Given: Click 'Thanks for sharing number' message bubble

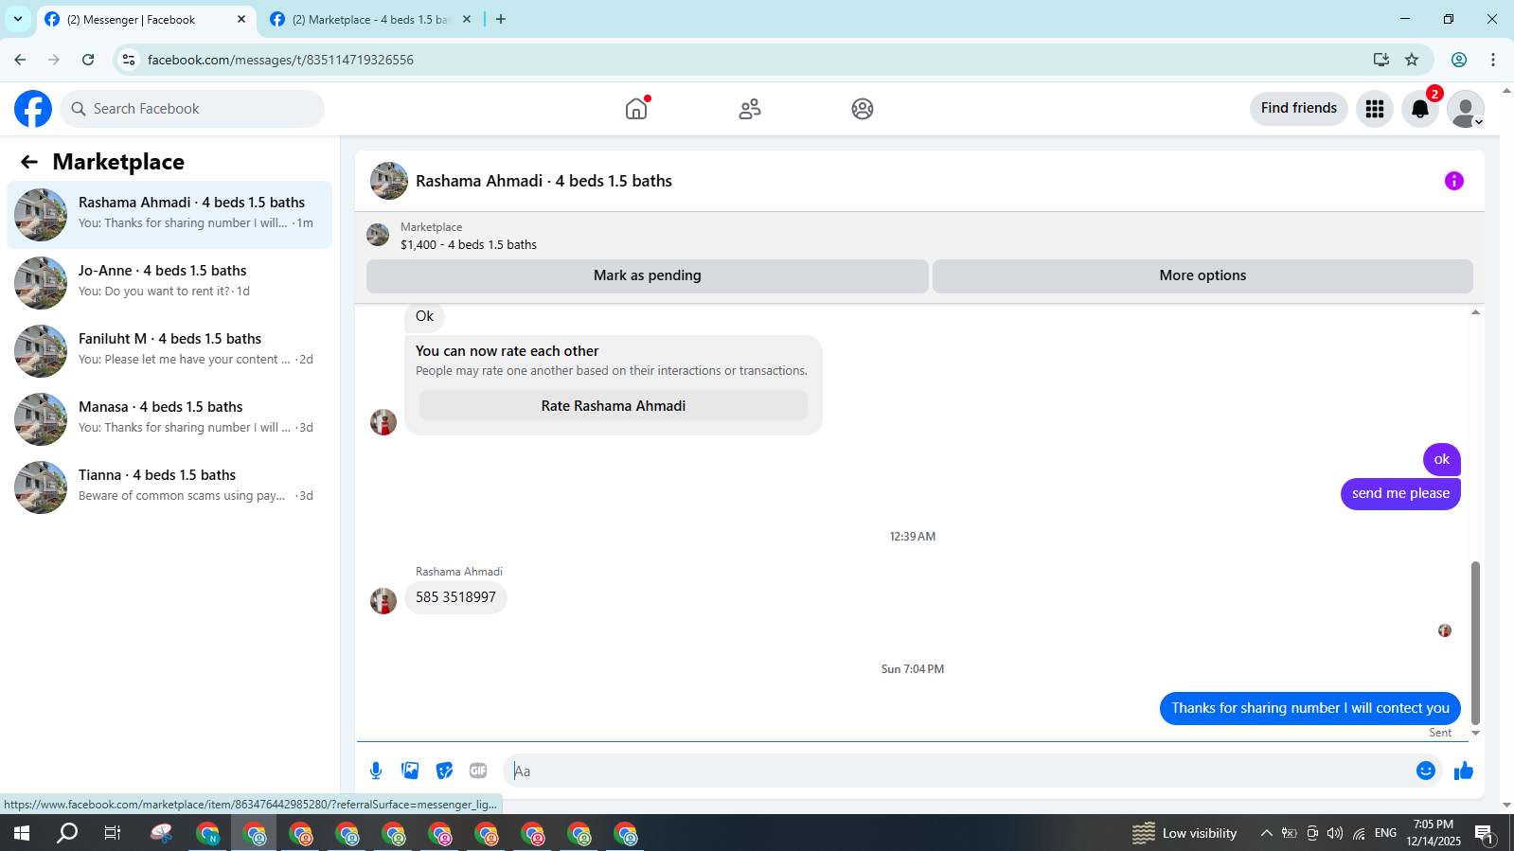Looking at the screenshot, I should (1310, 708).
